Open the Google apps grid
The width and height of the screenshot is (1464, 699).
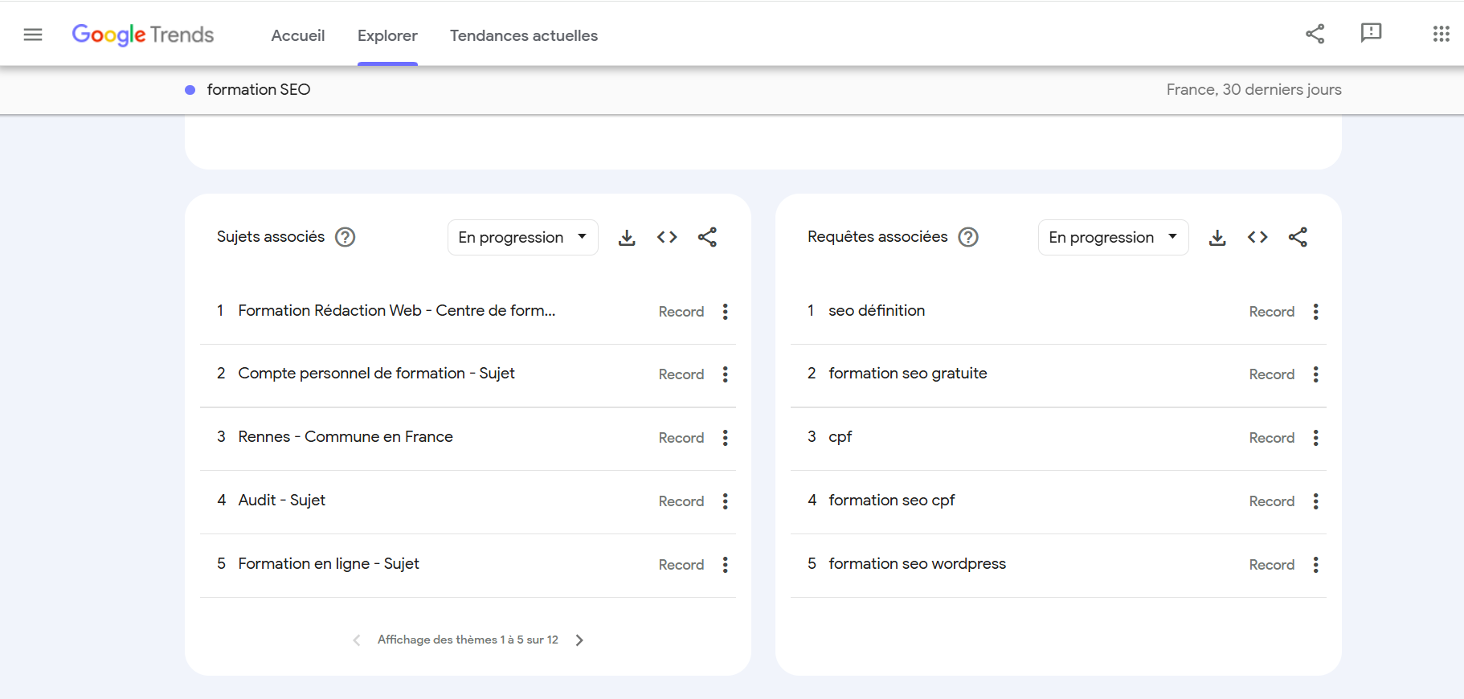point(1441,34)
